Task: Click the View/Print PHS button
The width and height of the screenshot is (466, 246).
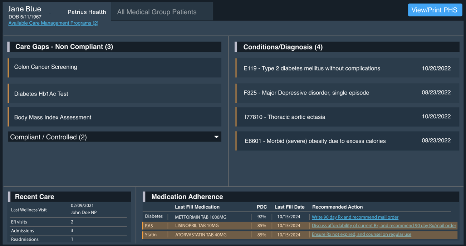Action: click(x=435, y=10)
